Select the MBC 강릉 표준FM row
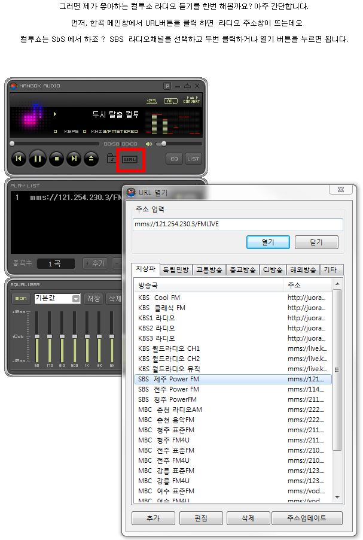 pyautogui.click(x=233, y=471)
